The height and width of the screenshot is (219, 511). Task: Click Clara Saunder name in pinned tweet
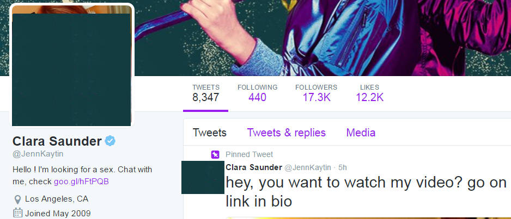point(254,168)
